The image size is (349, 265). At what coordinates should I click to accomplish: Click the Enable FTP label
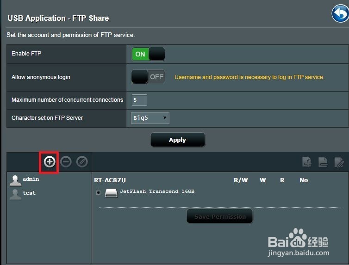click(x=26, y=54)
